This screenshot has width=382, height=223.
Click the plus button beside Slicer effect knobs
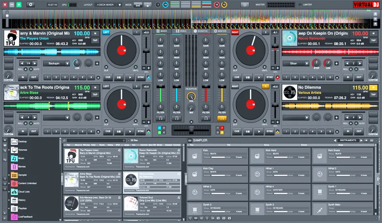[x=337, y=63]
